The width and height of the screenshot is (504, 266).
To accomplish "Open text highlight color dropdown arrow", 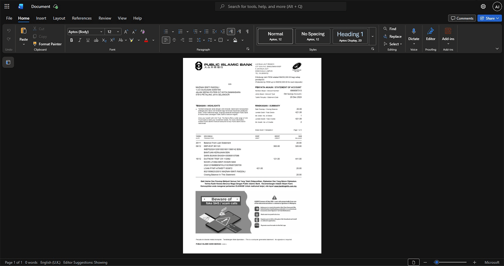I will (x=139, y=40).
